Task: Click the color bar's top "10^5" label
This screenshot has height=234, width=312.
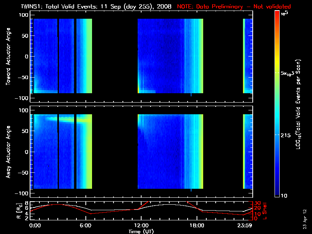Action: [285, 13]
